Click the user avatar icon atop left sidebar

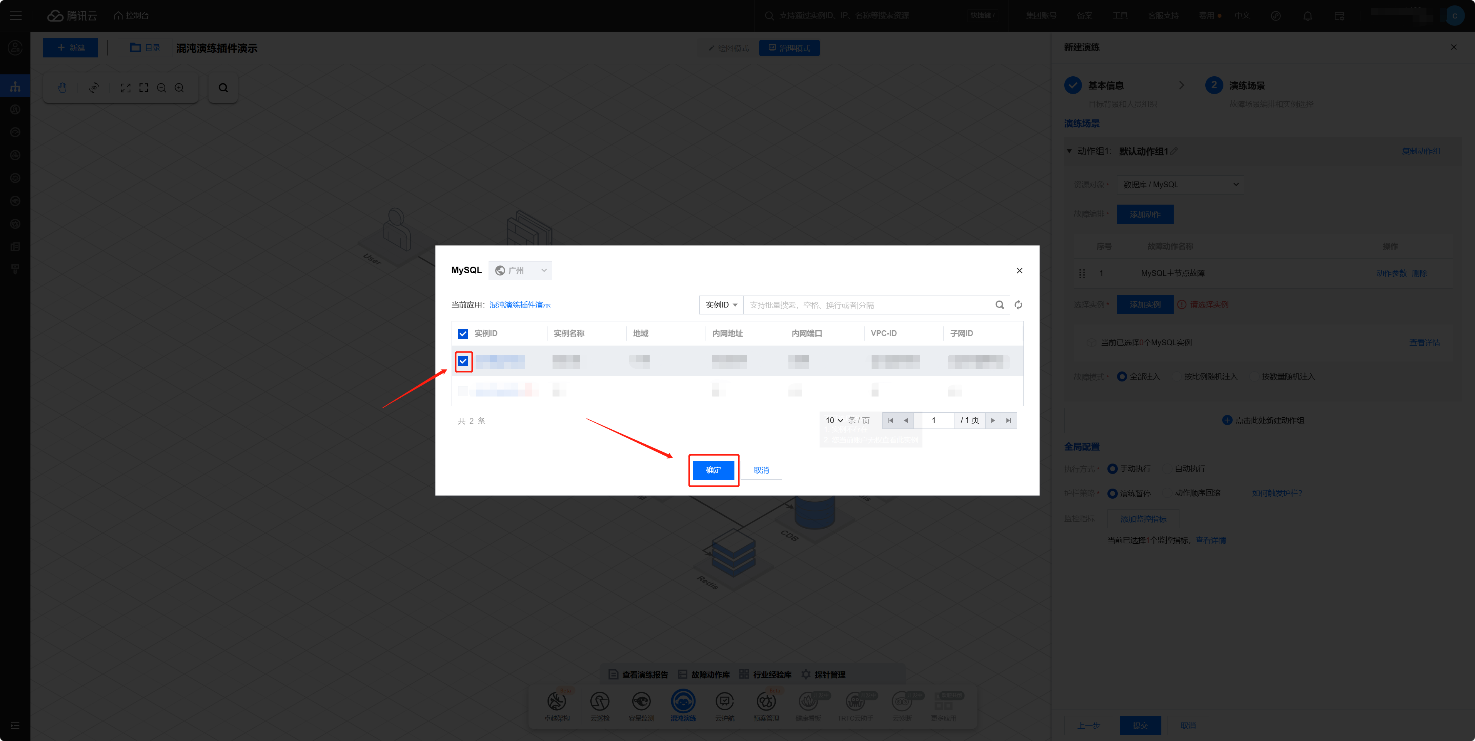coord(15,47)
